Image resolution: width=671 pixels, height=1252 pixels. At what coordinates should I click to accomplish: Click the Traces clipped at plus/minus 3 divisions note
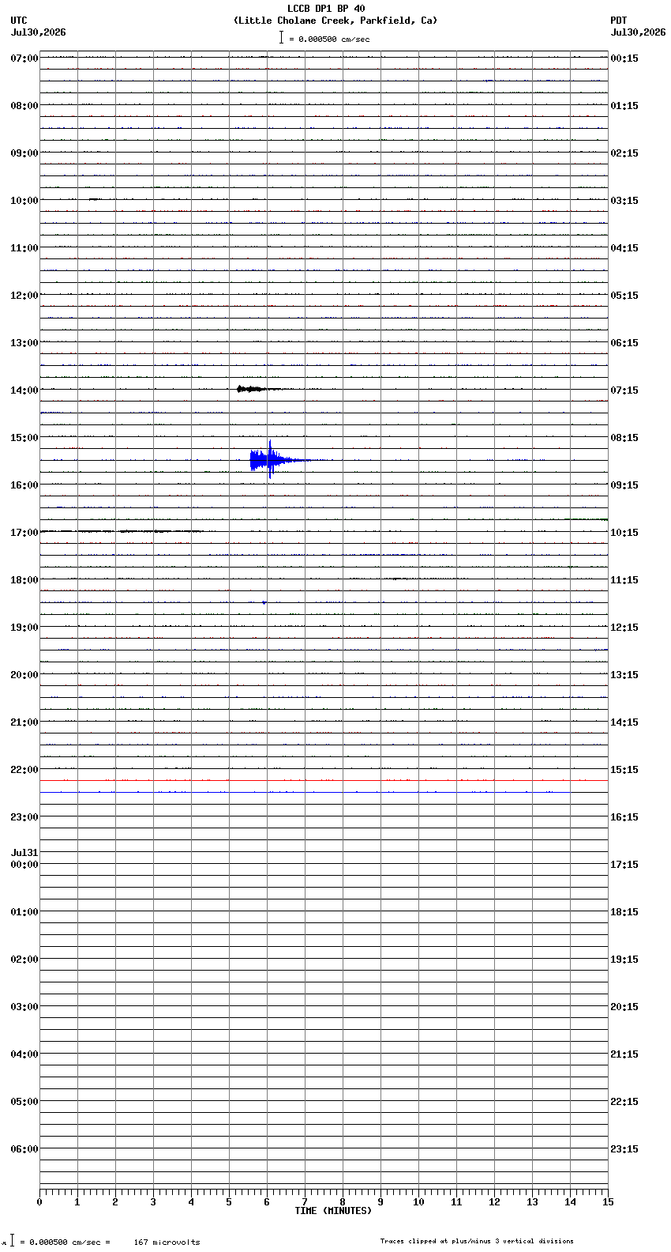click(477, 1241)
